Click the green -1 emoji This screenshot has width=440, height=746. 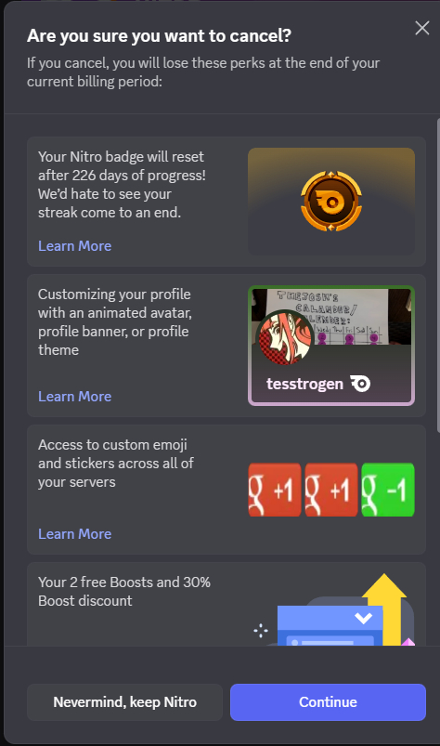[388, 490]
